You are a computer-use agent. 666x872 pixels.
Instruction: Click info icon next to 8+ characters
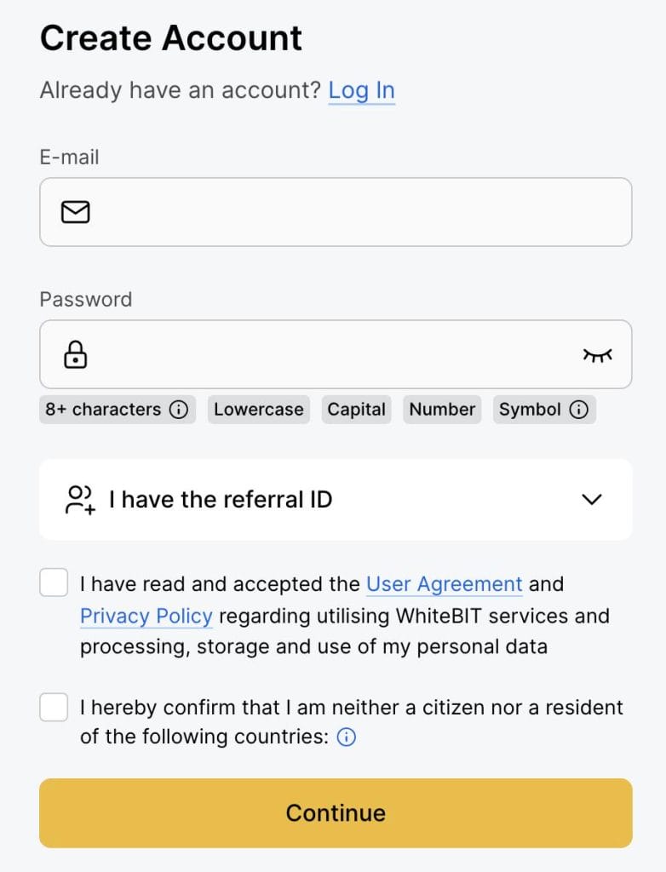click(178, 410)
